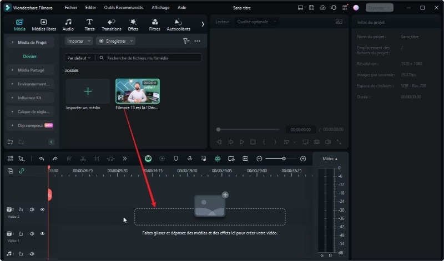Click the player scope image icon
Viewport: 444px width, 261px height.
[339, 22]
